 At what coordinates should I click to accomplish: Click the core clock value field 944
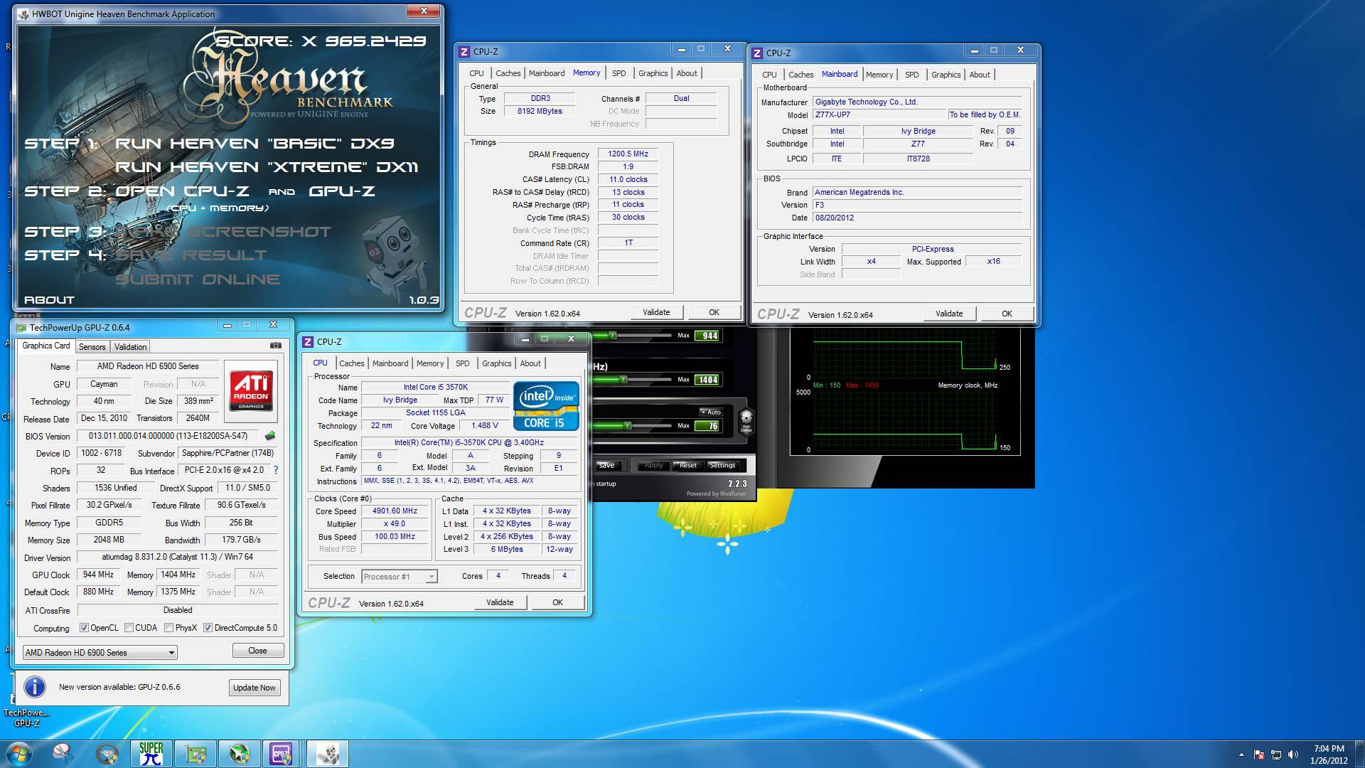click(x=708, y=336)
